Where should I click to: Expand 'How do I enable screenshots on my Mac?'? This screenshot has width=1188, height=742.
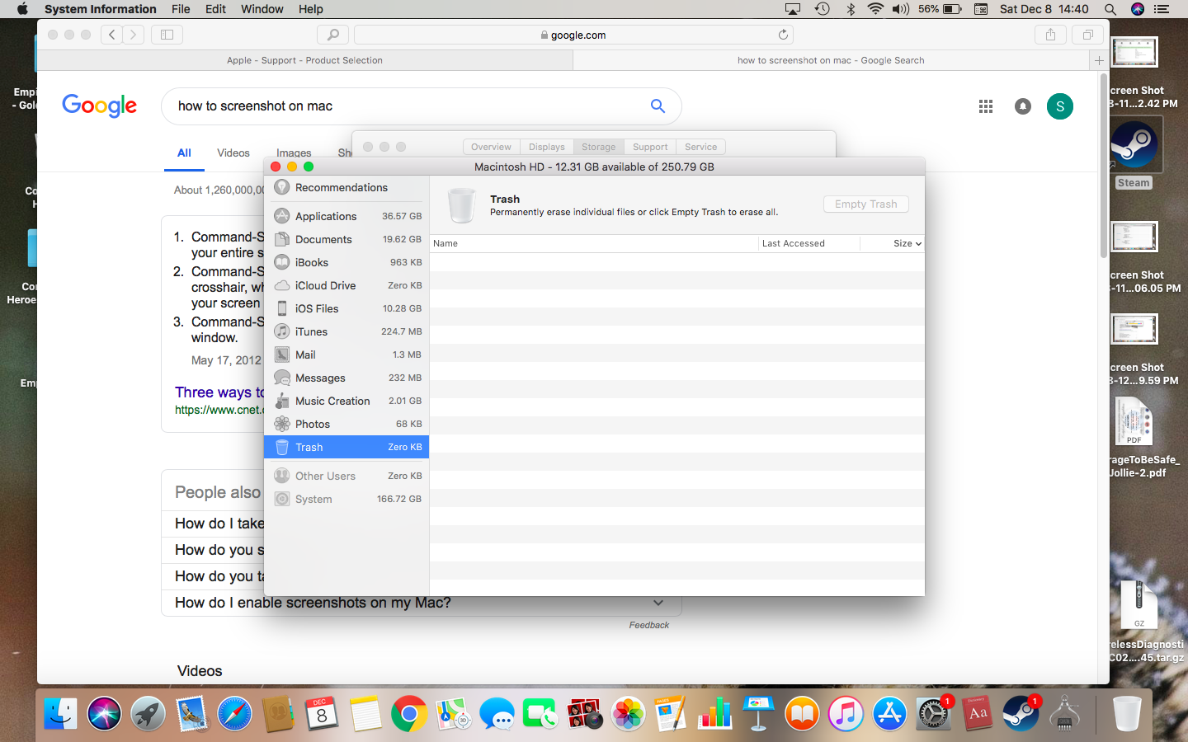(422, 603)
